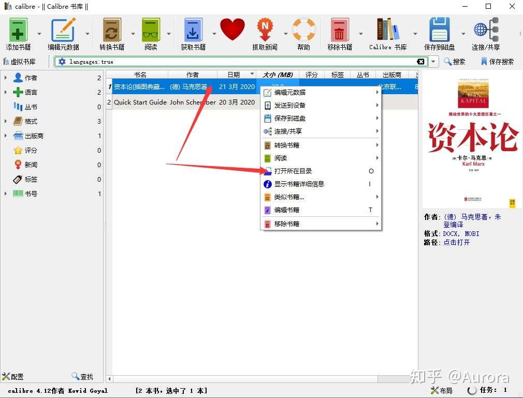This screenshot has height=398, width=523.
Task: Choose Convert books (转换书籍) in context menu
Action: point(321,145)
